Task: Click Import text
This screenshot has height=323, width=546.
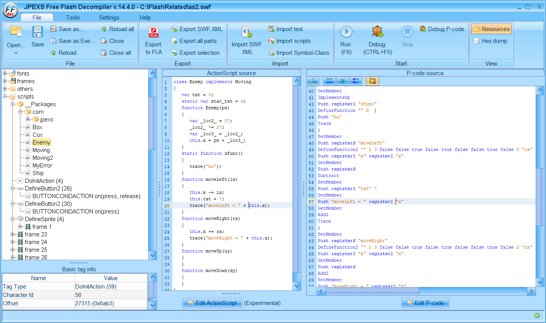Action: click(285, 29)
